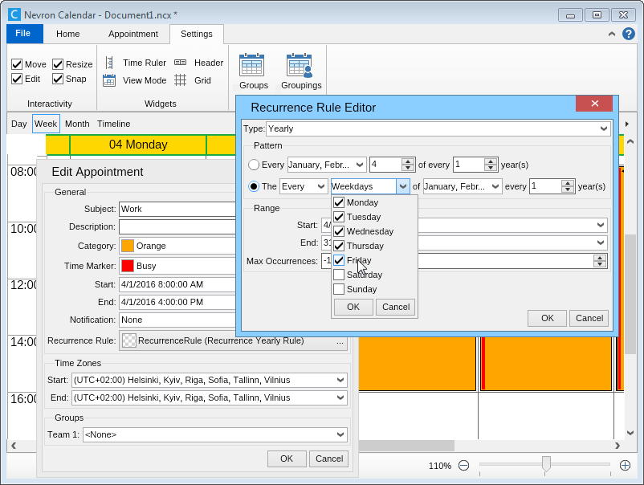Expand the recurrence Type dropdown

pyautogui.click(x=604, y=128)
